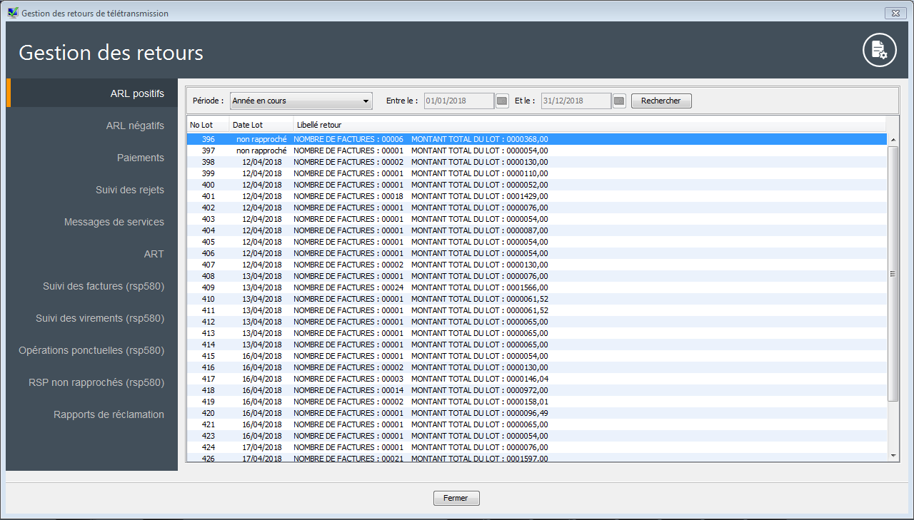Sort by No Lot column header
This screenshot has width=914, height=520.
[207, 125]
